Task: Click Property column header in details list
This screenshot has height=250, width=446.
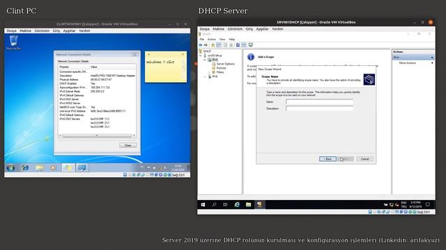Action: (x=74, y=67)
